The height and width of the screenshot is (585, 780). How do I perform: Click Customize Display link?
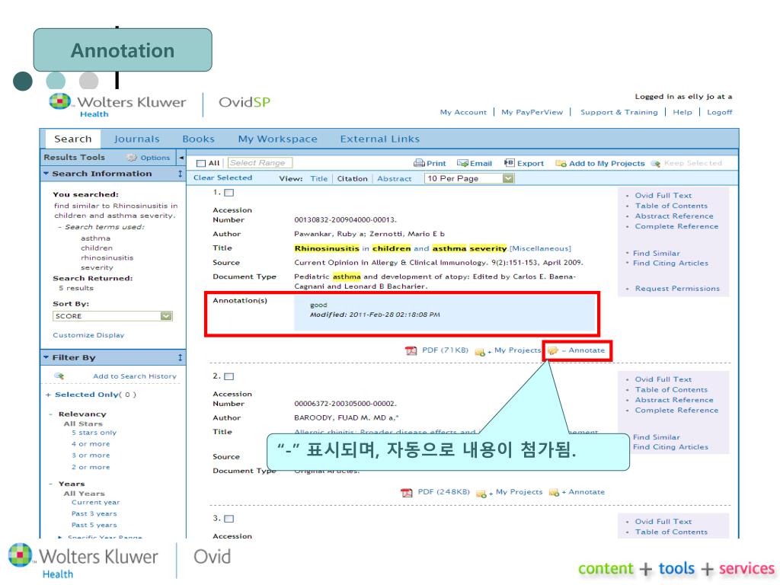click(x=88, y=335)
